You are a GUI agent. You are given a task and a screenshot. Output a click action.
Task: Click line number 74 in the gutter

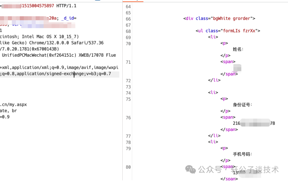[128, 93]
